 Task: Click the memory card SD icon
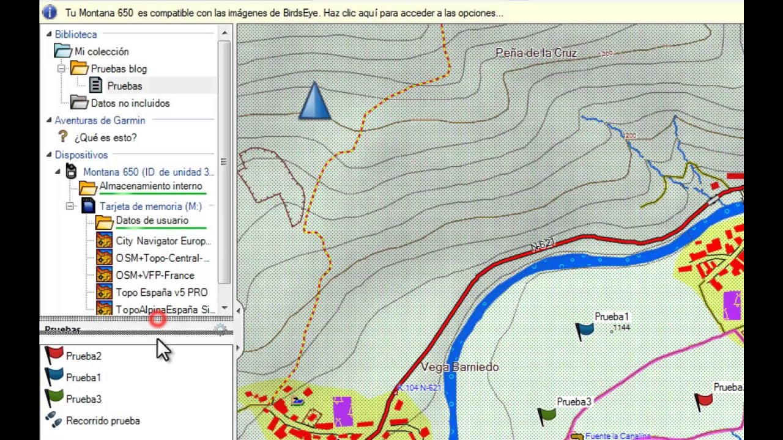tap(88, 206)
